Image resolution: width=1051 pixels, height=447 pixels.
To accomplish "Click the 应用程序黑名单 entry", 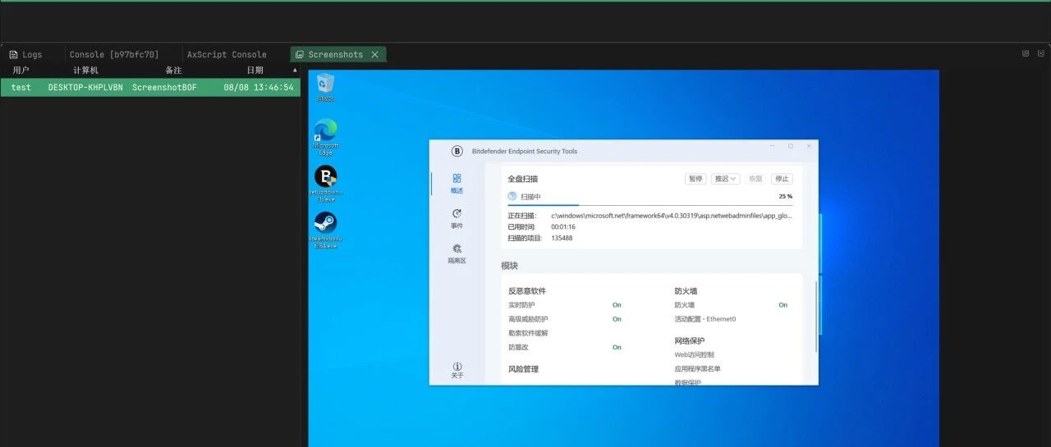I will point(697,369).
